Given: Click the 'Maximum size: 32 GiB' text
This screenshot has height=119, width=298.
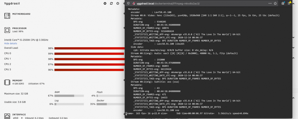Looking at the screenshot, I should tap(16, 94).
